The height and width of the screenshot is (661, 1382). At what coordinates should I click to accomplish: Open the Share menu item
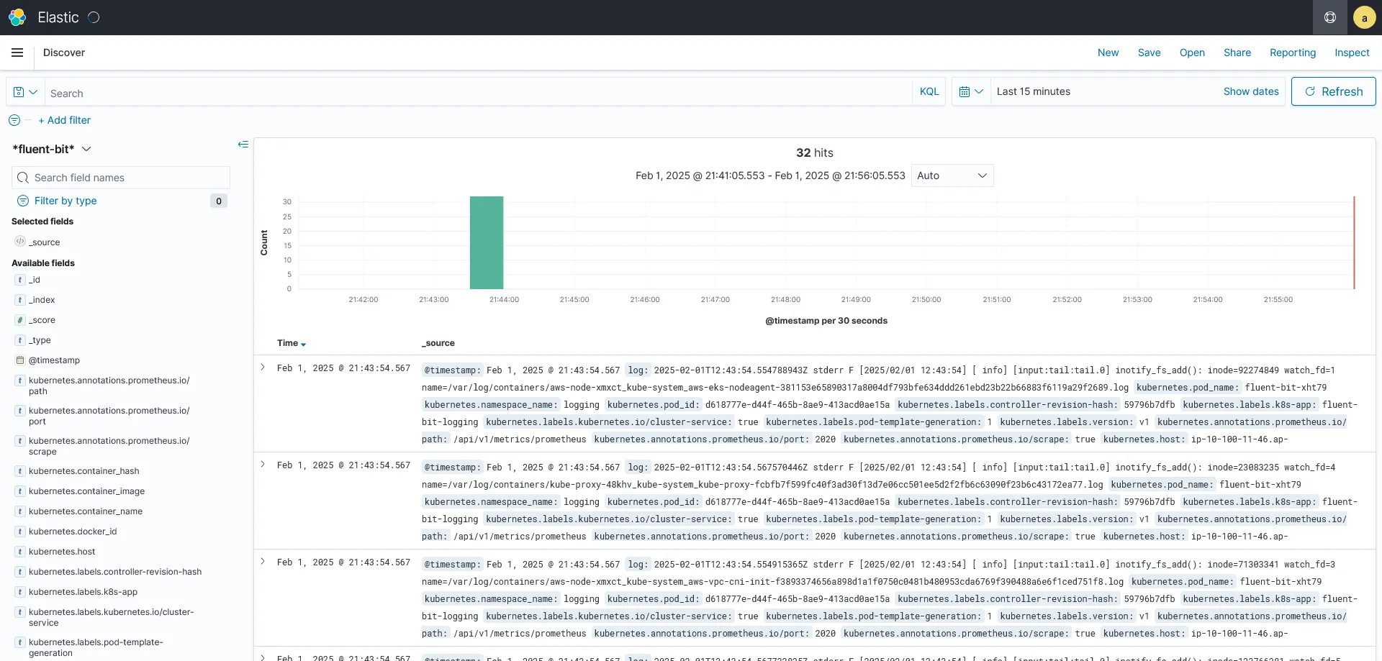1237,53
